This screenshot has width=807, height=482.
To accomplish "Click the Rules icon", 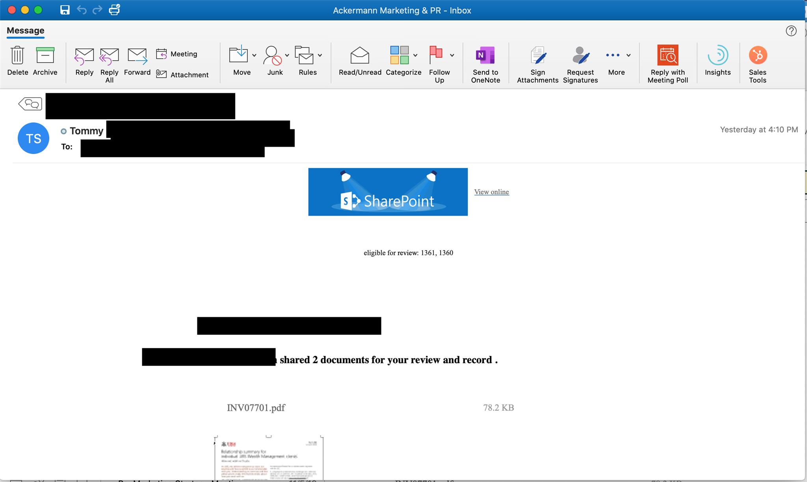I will (x=304, y=55).
